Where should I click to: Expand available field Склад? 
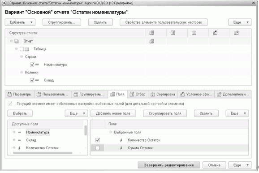click(x=14, y=140)
